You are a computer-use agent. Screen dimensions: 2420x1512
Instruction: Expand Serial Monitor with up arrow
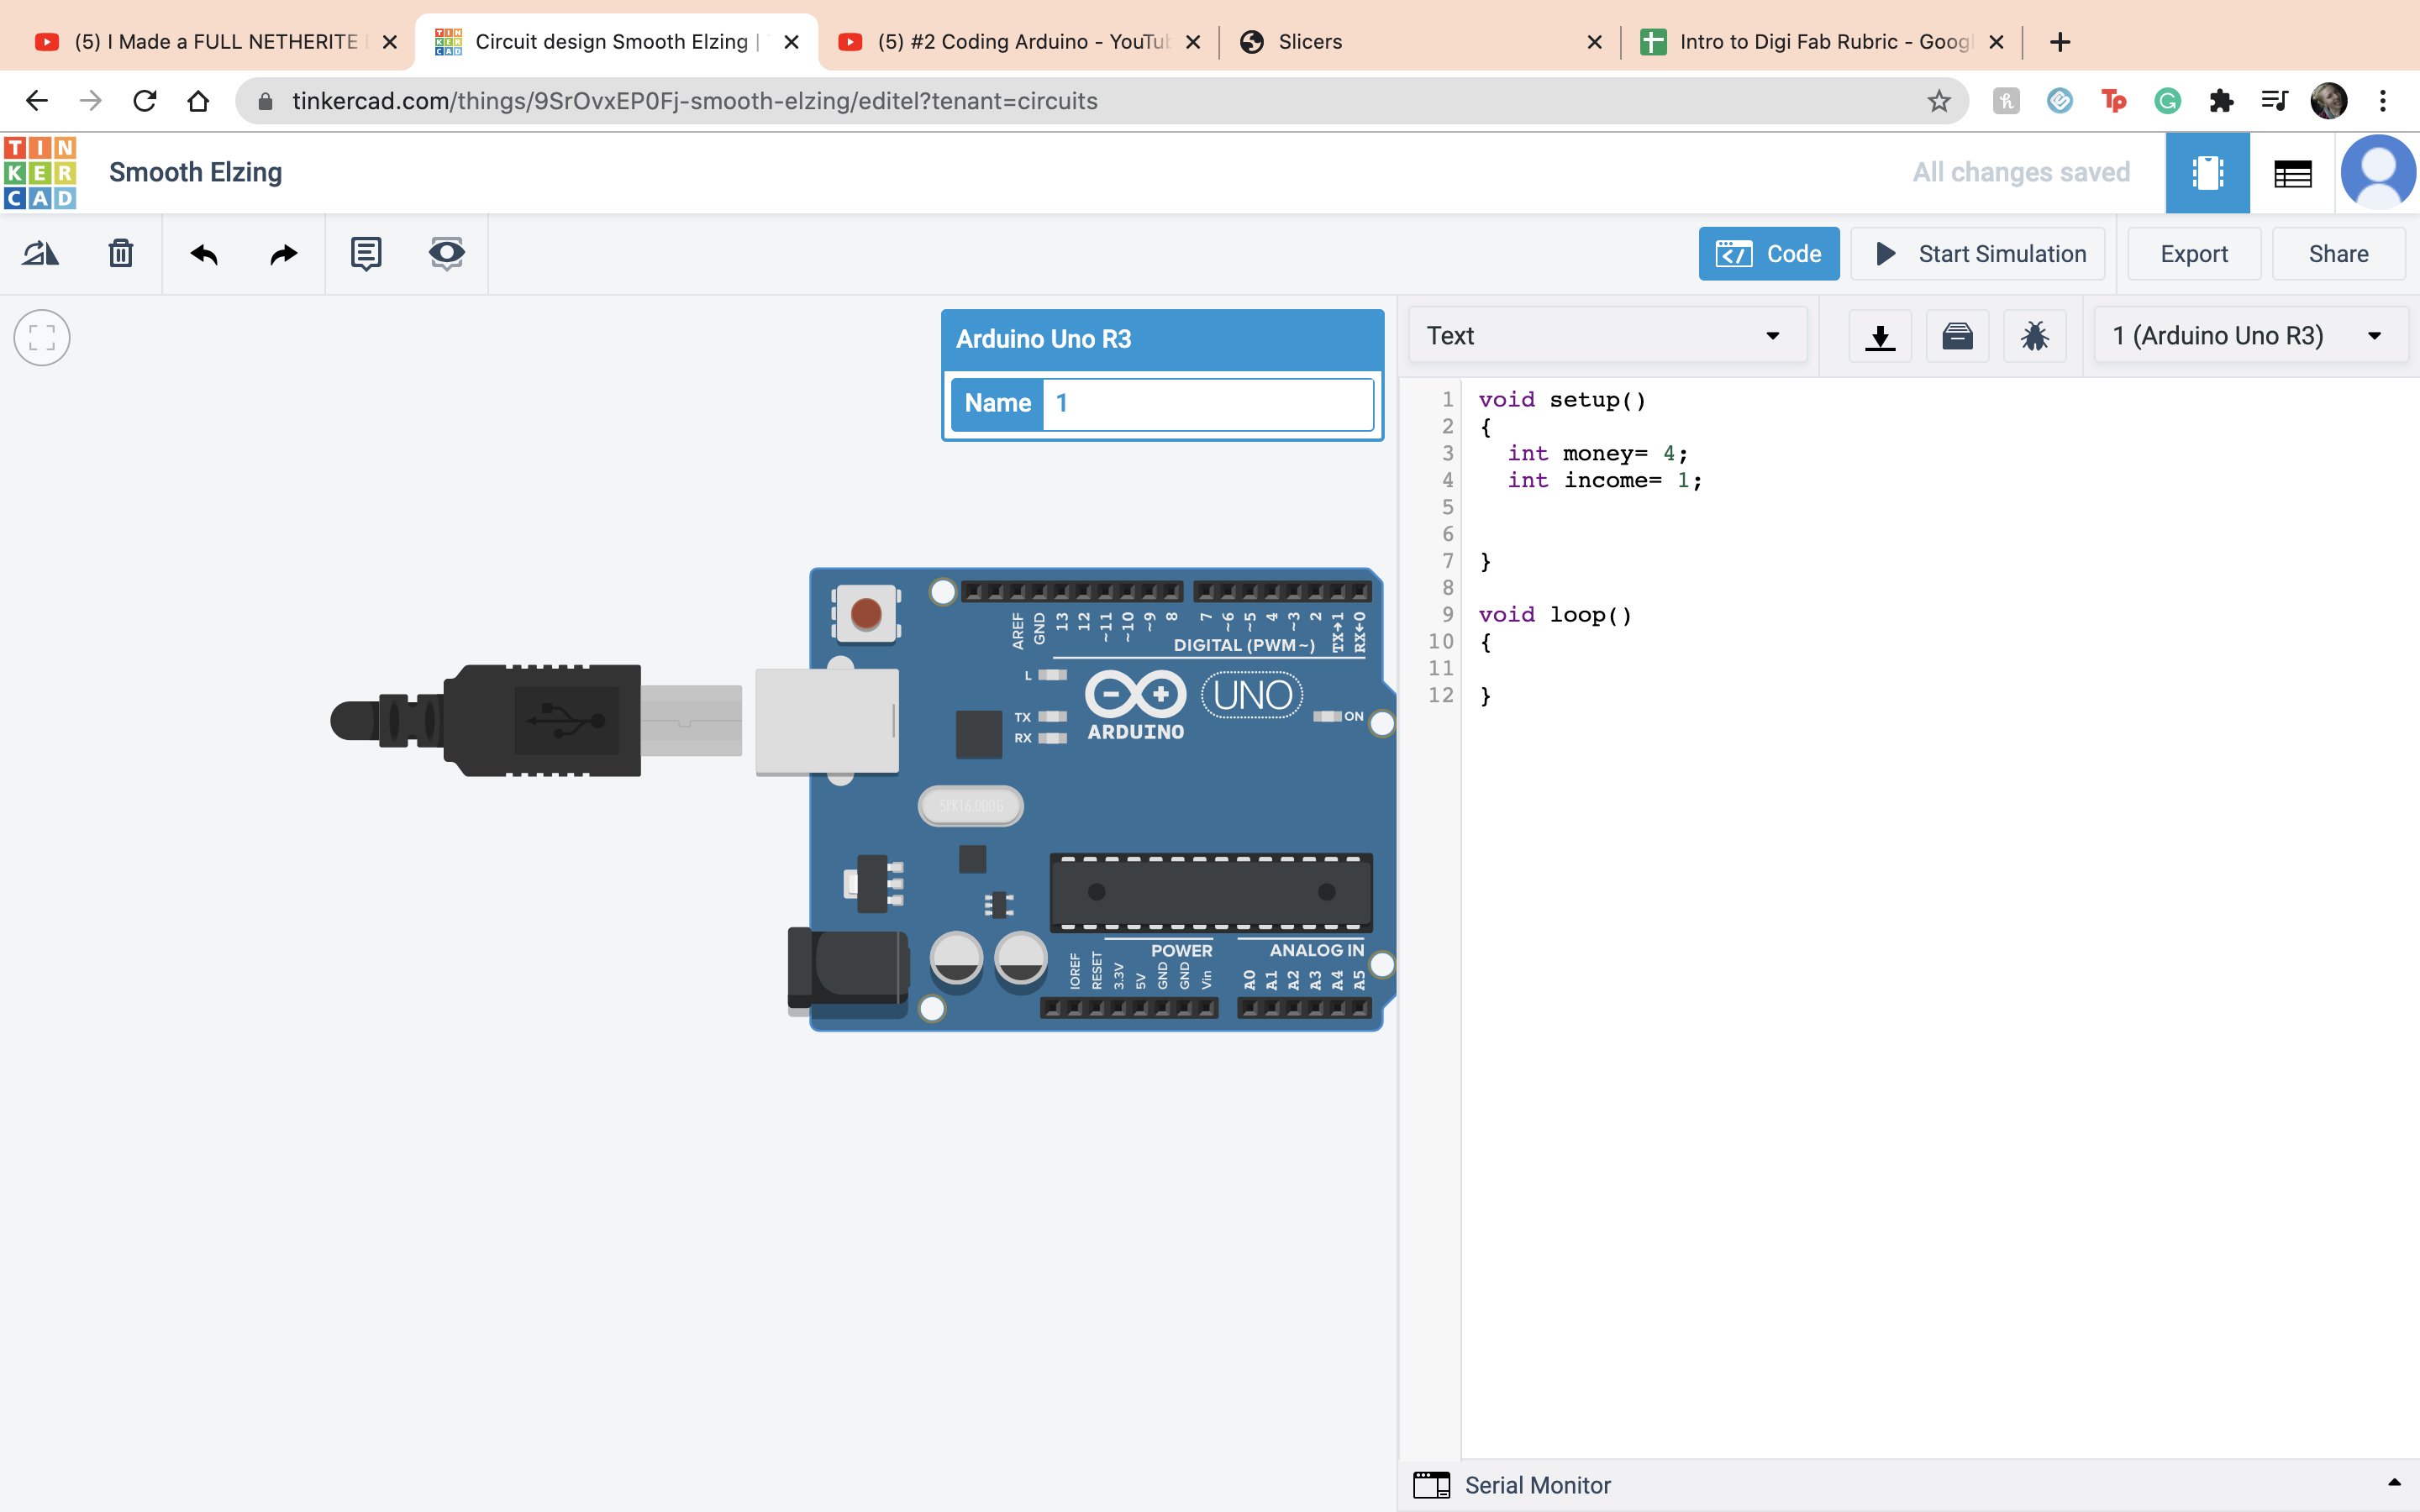click(2394, 1483)
